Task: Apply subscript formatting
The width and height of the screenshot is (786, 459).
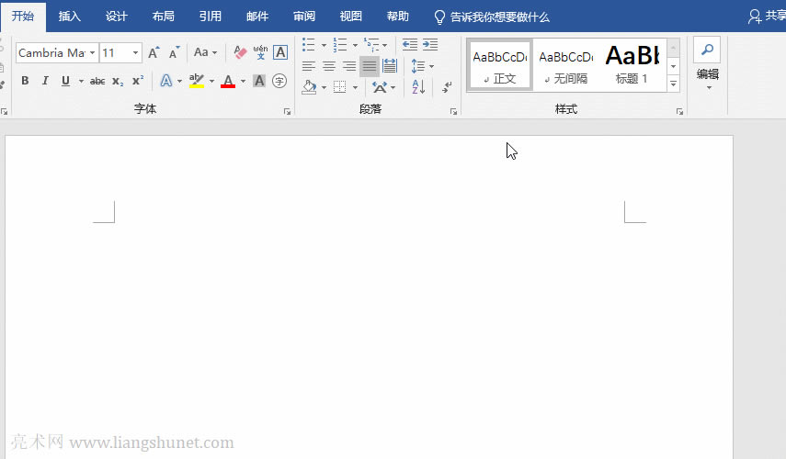Action: point(118,81)
